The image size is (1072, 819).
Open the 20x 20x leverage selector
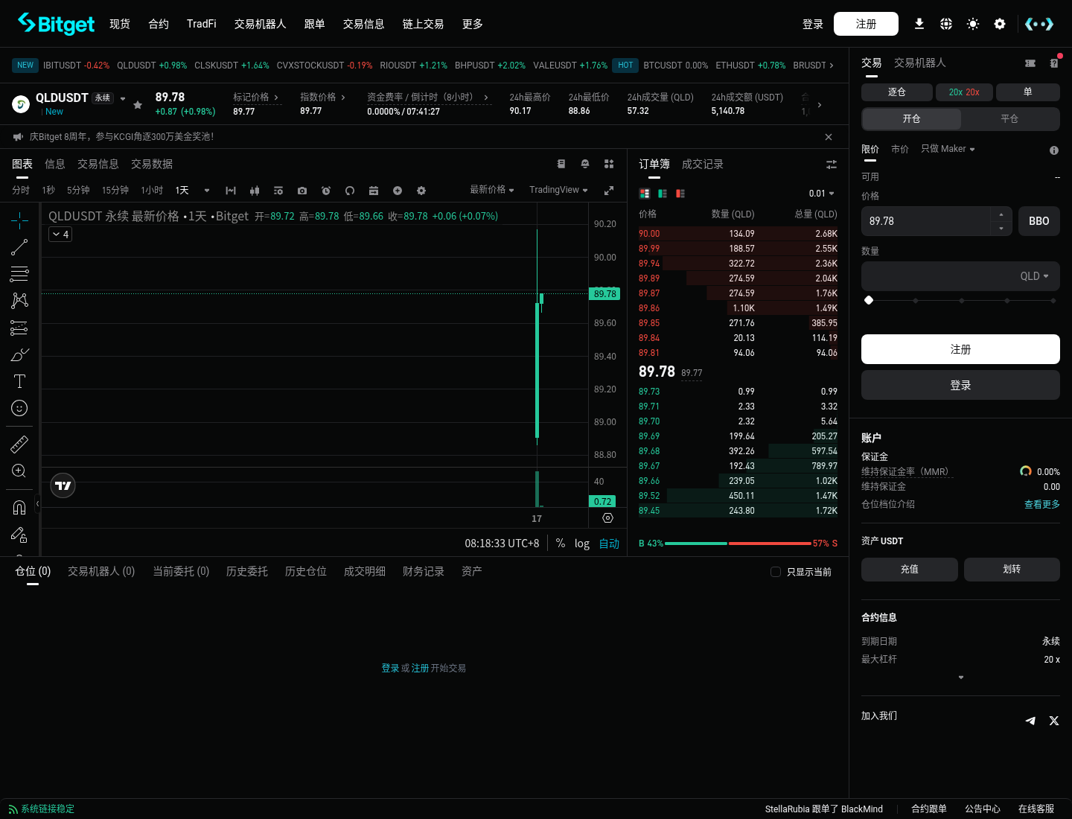pos(964,92)
